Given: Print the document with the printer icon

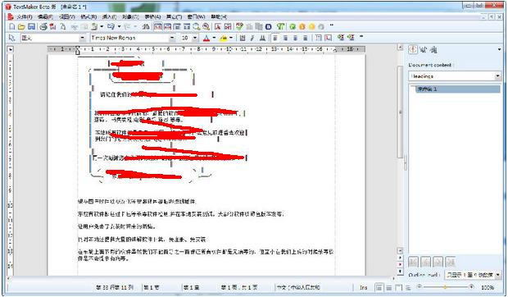Looking at the screenshot, I should [x=43, y=26].
